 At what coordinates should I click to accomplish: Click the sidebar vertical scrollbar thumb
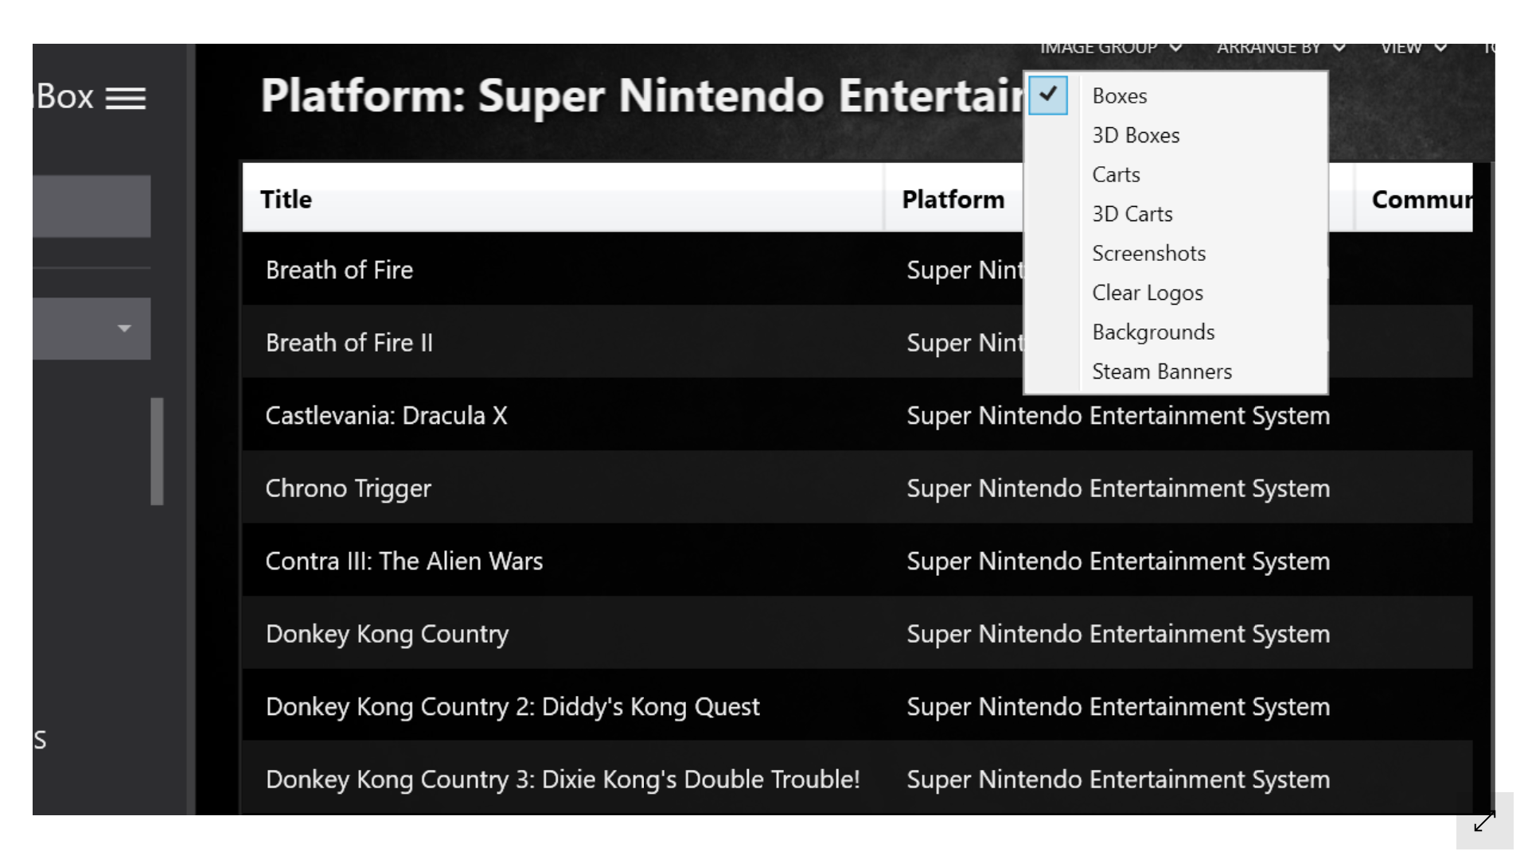point(157,451)
